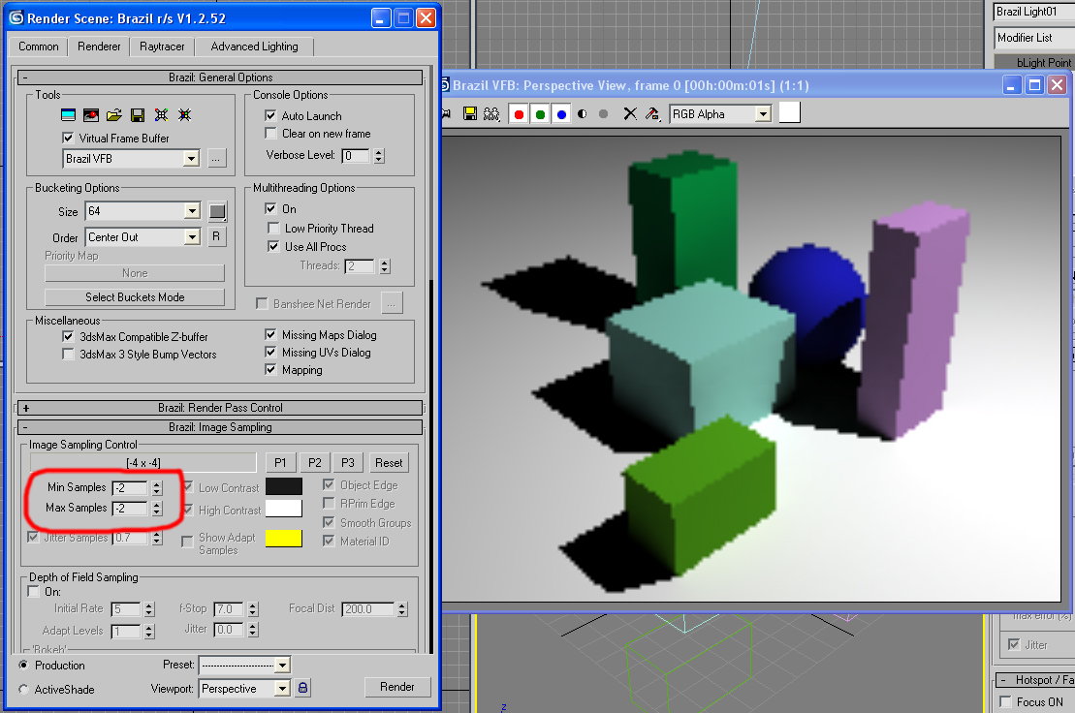The image size is (1075, 713).
Task: Enable Clear on new frame
Action: (x=270, y=133)
